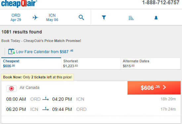Edit the ORD Apr 29 departure field

16,18
